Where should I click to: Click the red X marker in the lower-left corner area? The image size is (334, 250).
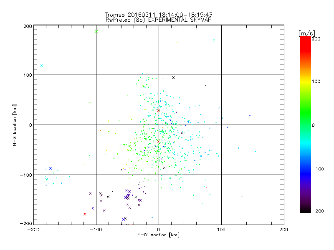pyautogui.click(x=85, y=214)
